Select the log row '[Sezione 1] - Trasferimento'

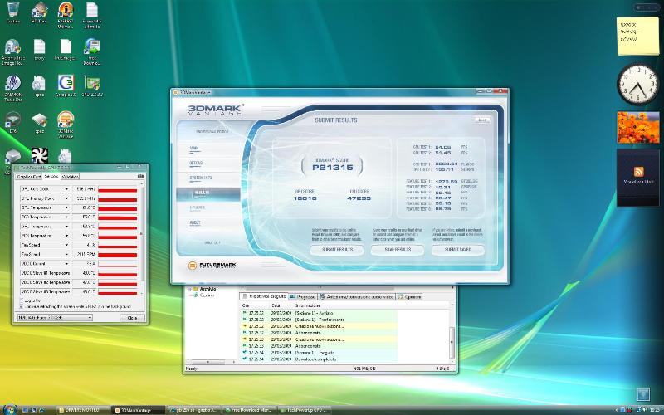click(319, 320)
